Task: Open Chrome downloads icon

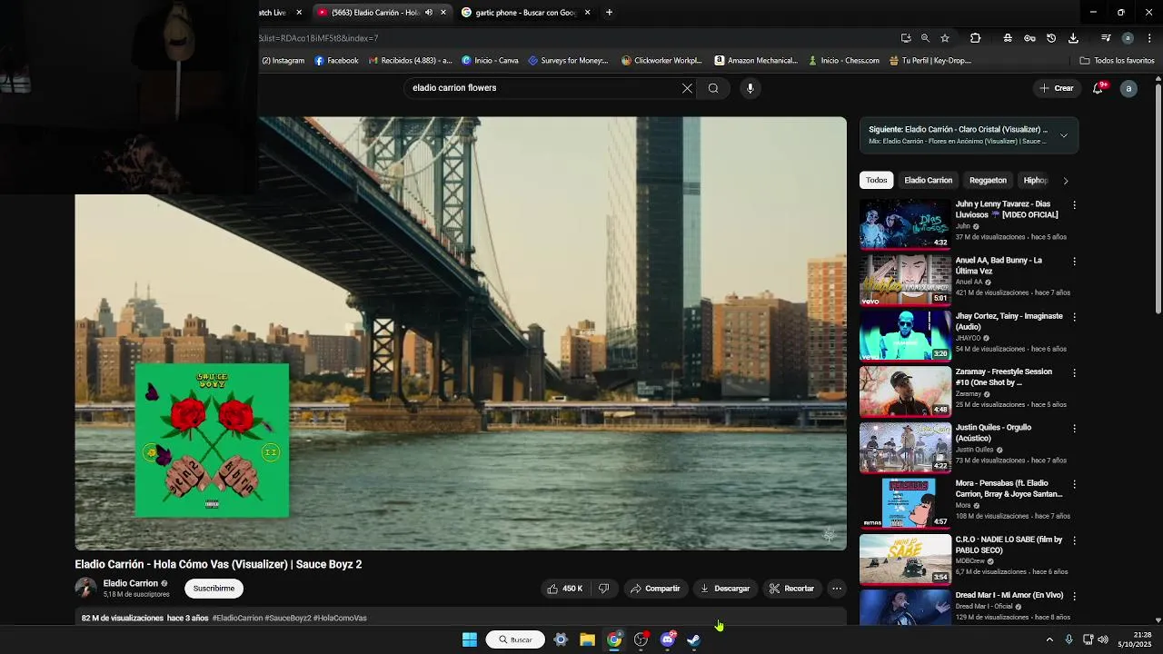Action: (1073, 38)
